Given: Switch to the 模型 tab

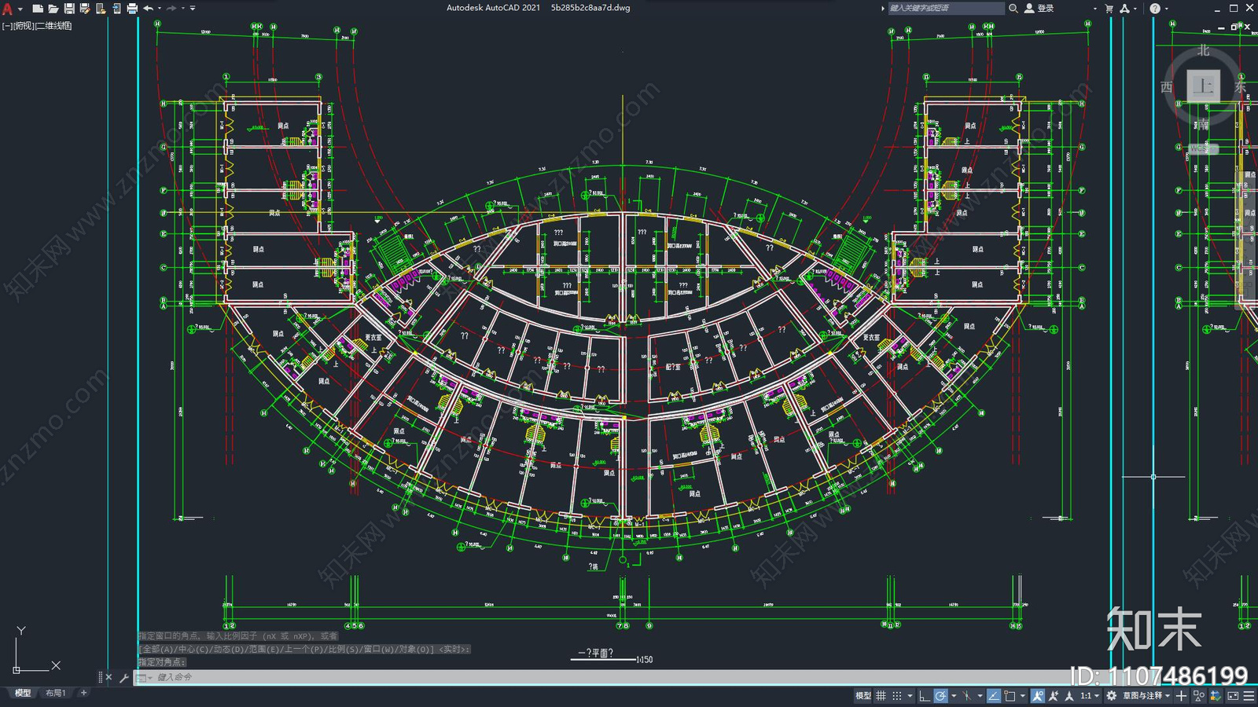Looking at the screenshot, I should [x=23, y=693].
